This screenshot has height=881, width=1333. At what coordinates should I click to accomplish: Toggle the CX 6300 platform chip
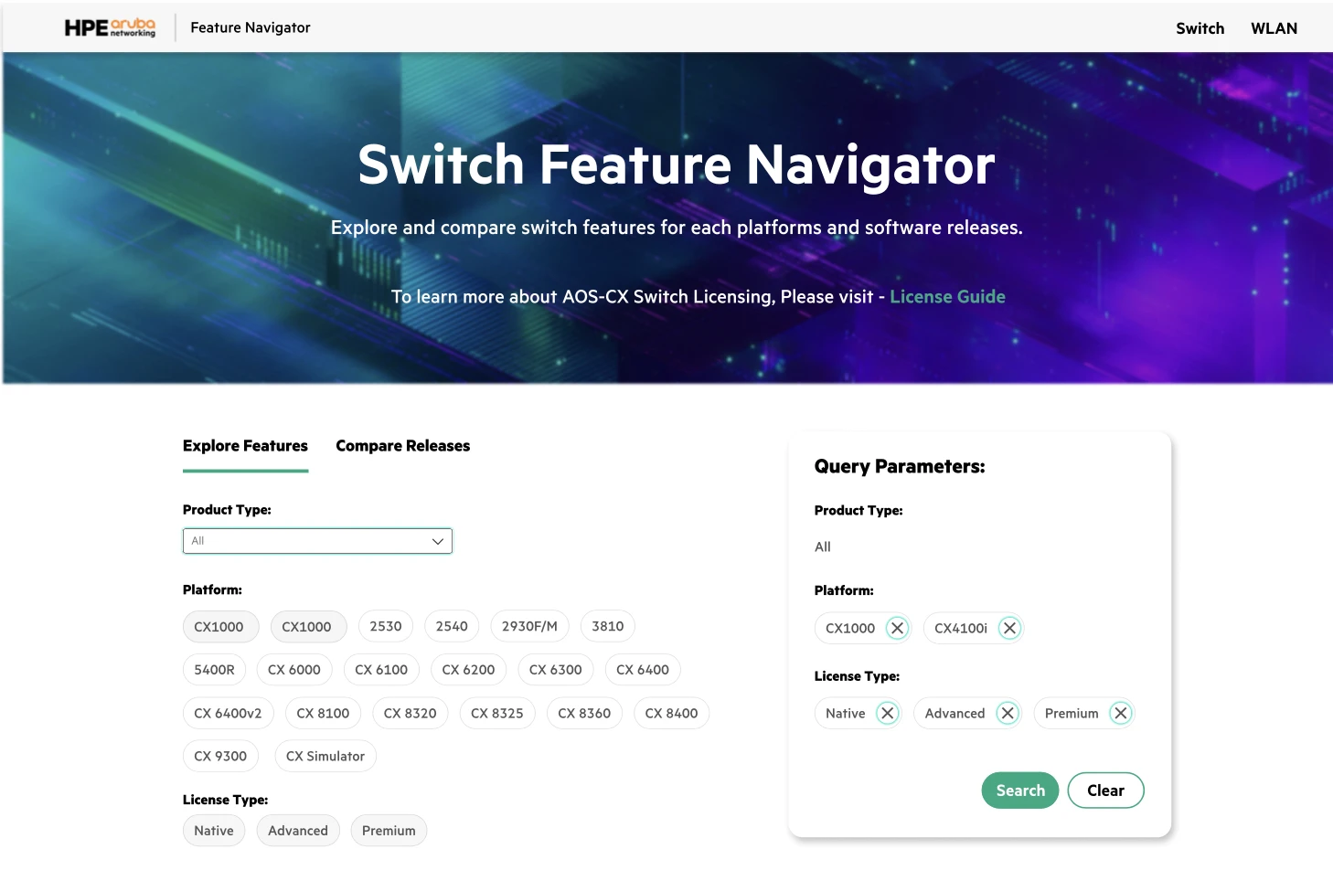tap(556, 670)
